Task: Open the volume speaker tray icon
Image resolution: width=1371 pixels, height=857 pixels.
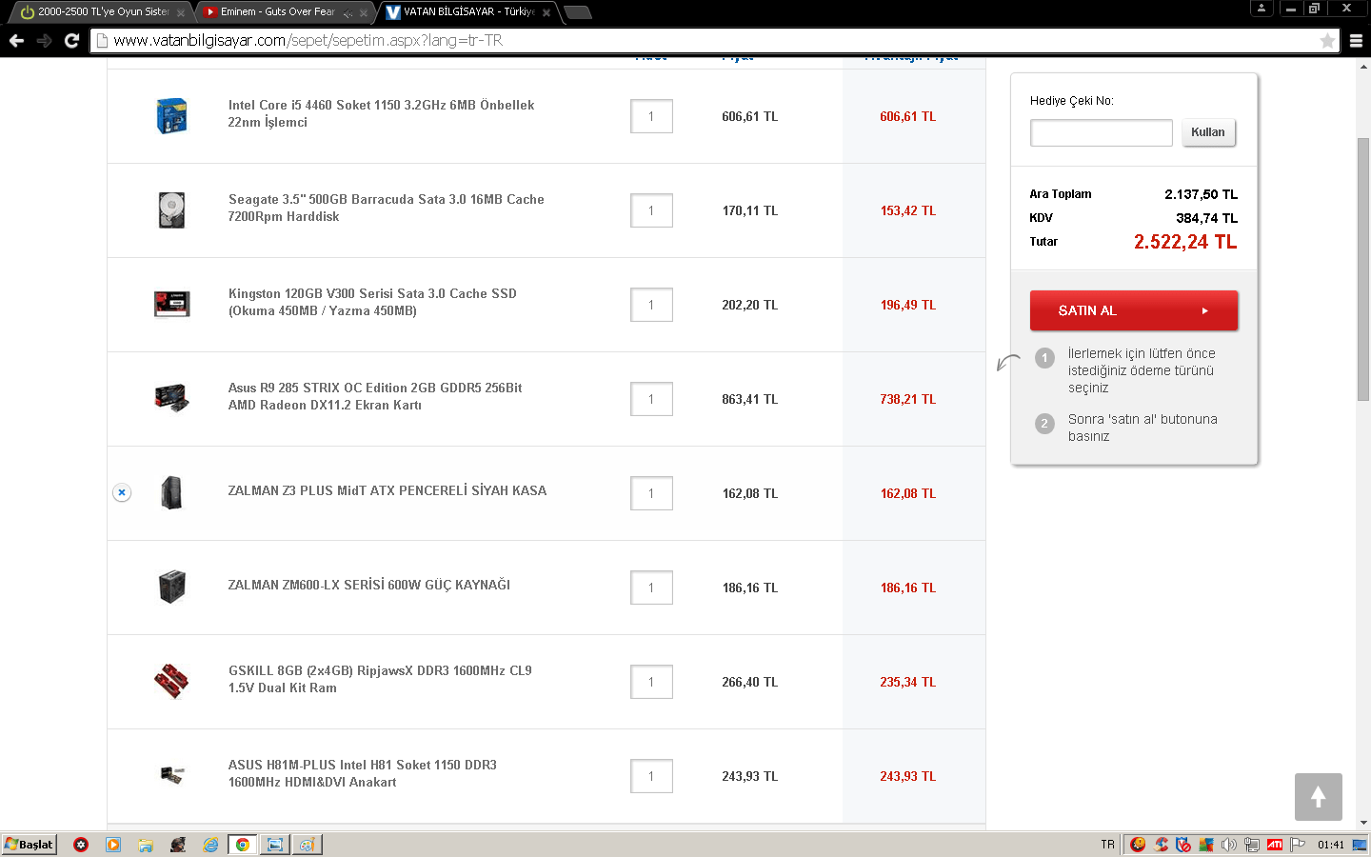Action: point(1229,845)
